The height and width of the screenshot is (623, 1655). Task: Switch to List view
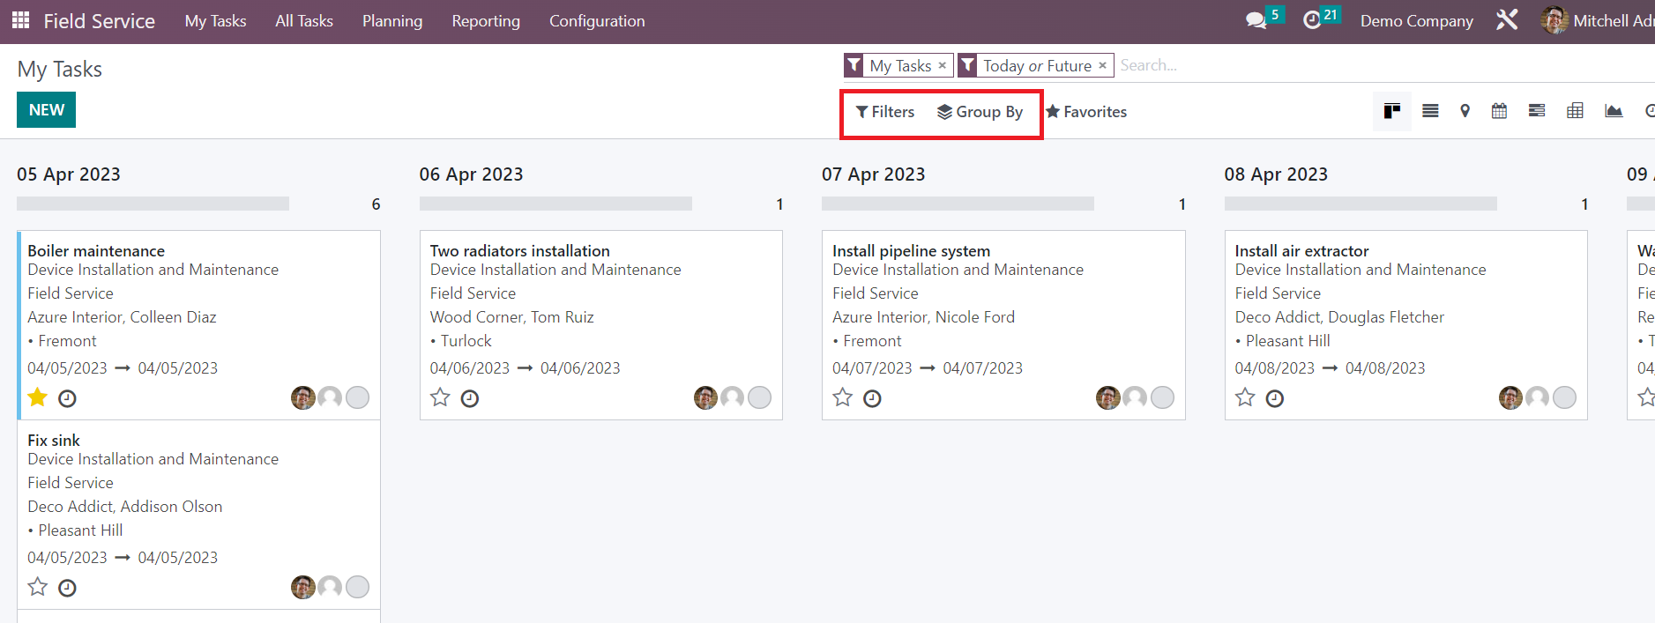(x=1430, y=111)
